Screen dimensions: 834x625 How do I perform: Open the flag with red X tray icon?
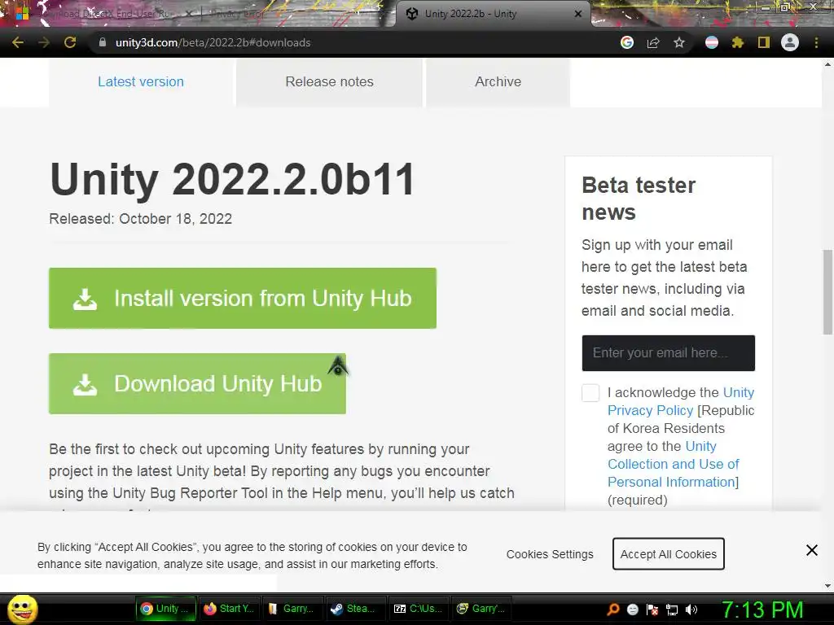tap(652, 609)
